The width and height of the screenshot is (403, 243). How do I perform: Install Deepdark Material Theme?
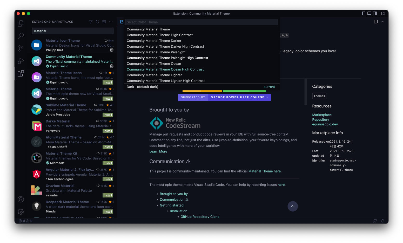[x=108, y=212]
